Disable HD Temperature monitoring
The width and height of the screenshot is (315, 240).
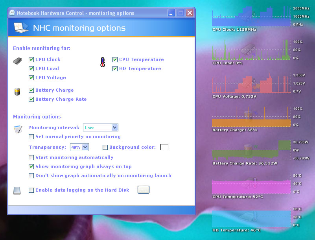click(x=115, y=69)
